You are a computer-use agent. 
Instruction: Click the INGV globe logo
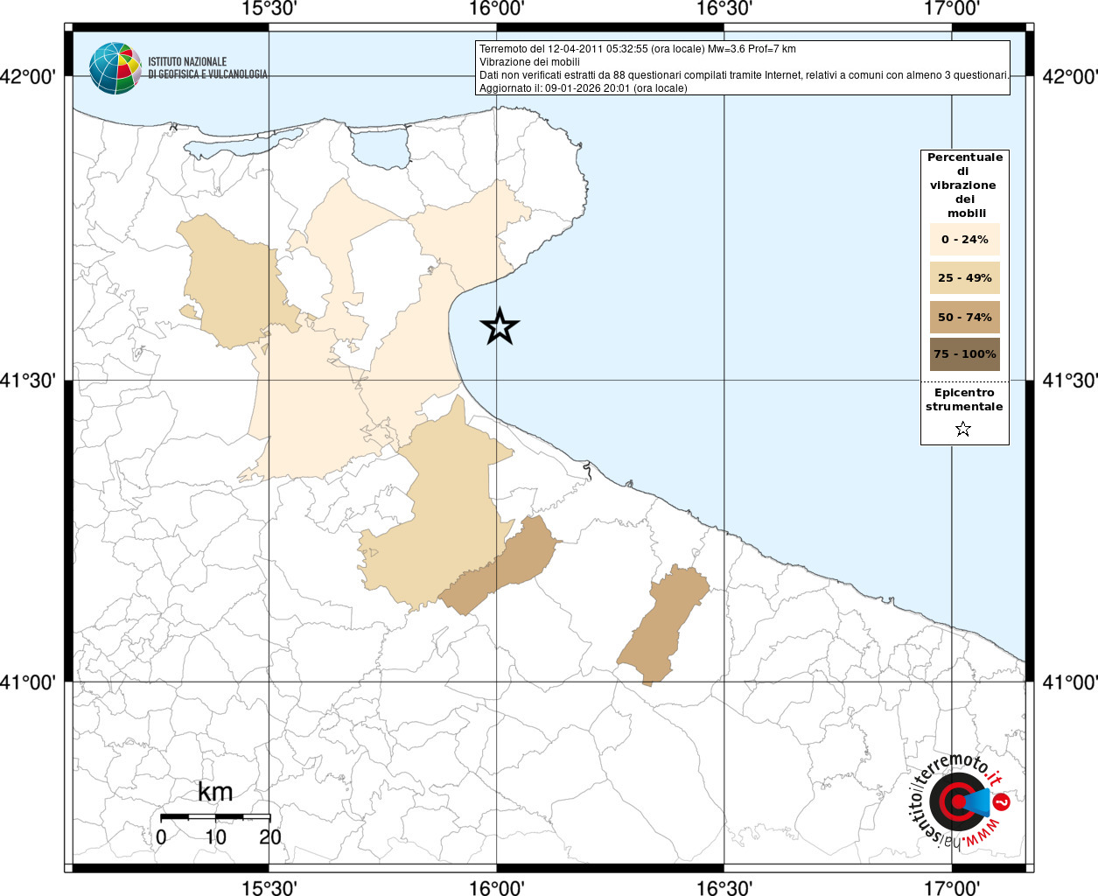pos(115,68)
